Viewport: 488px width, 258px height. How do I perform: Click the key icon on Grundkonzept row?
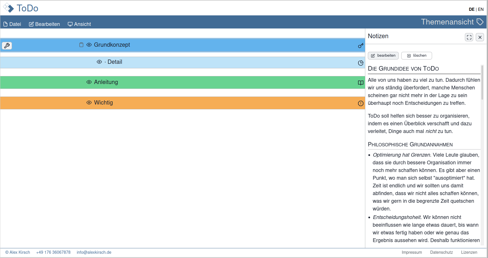[361, 46]
